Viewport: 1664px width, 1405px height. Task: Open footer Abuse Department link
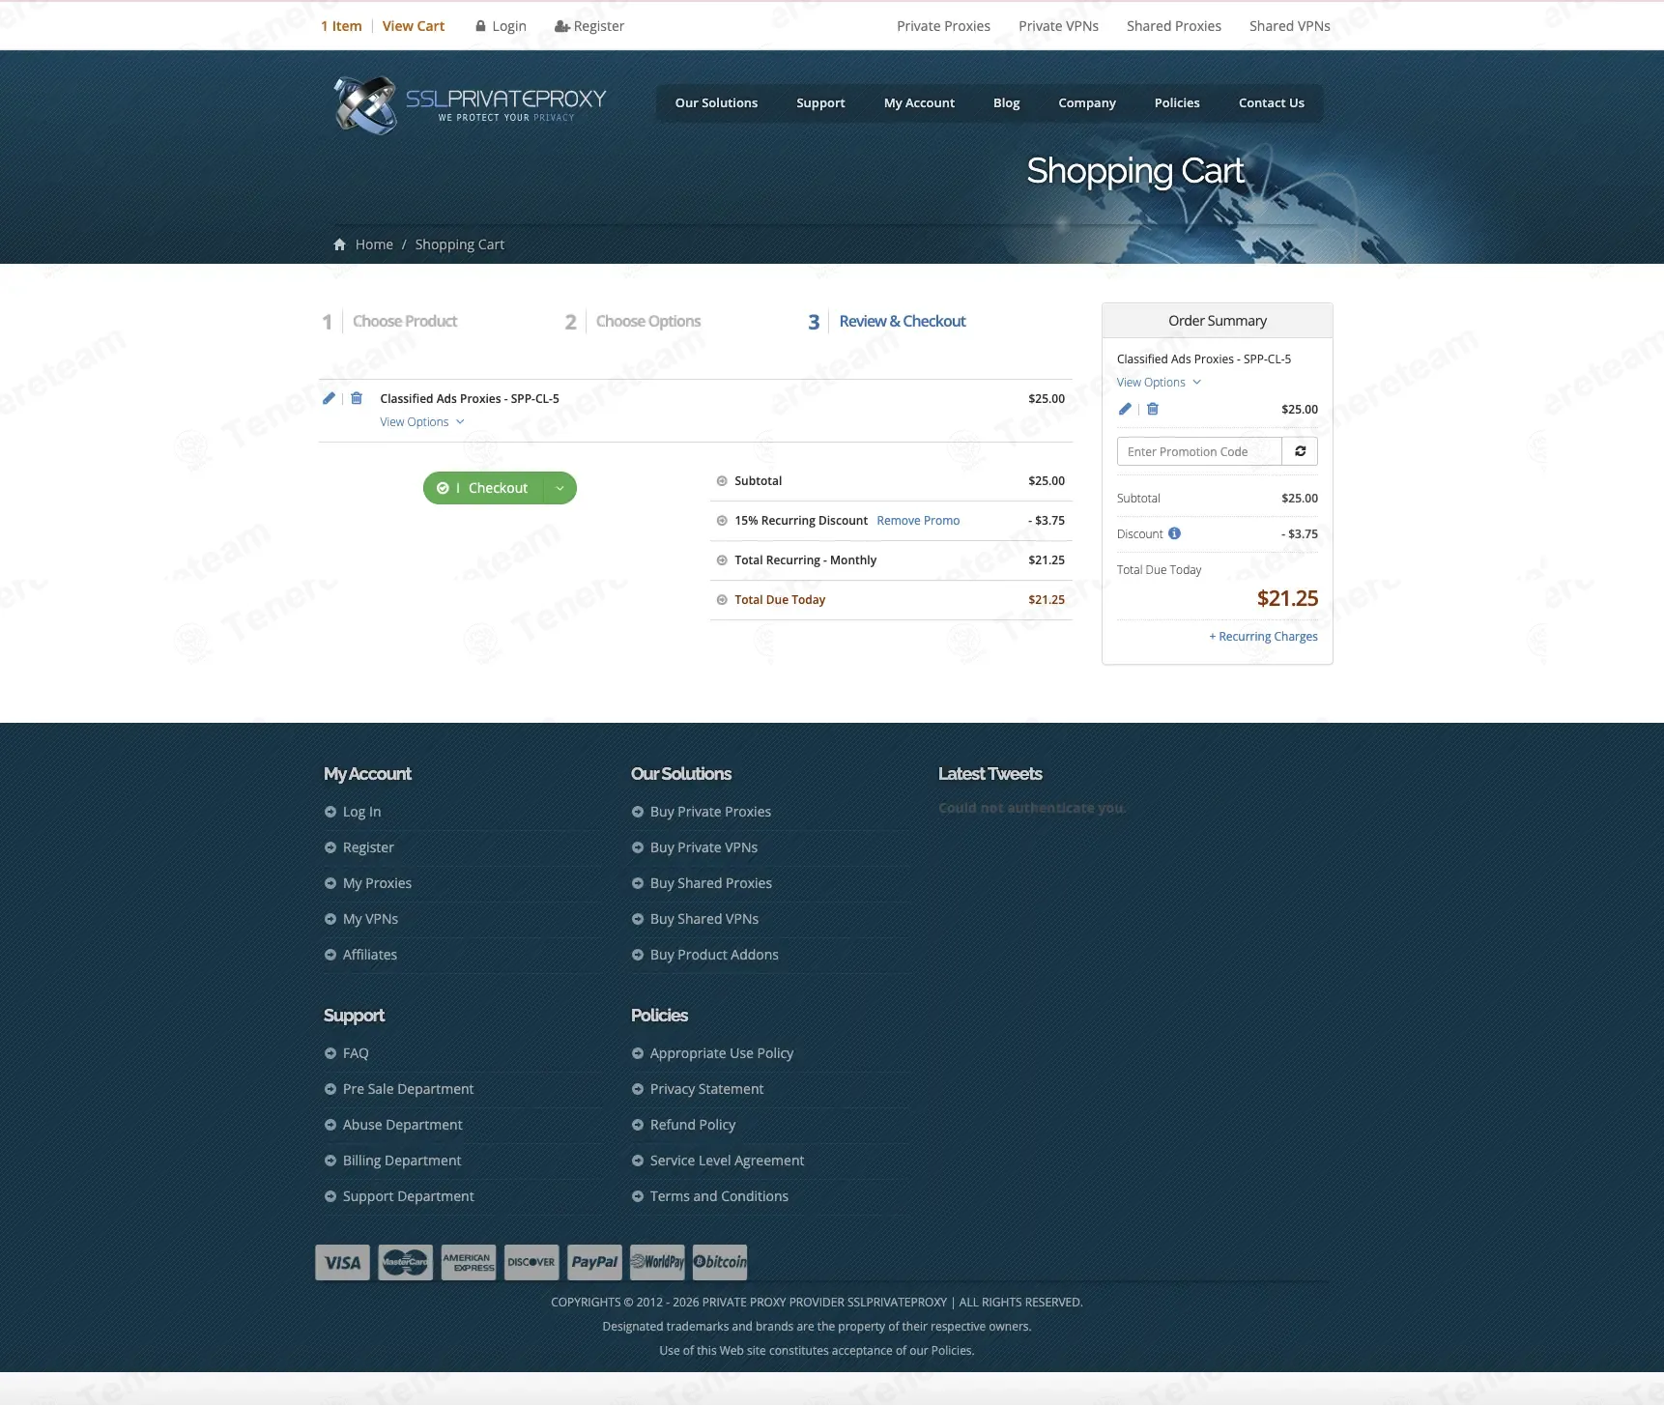(x=402, y=1125)
